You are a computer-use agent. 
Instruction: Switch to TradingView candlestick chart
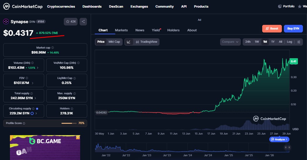(146, 42)
